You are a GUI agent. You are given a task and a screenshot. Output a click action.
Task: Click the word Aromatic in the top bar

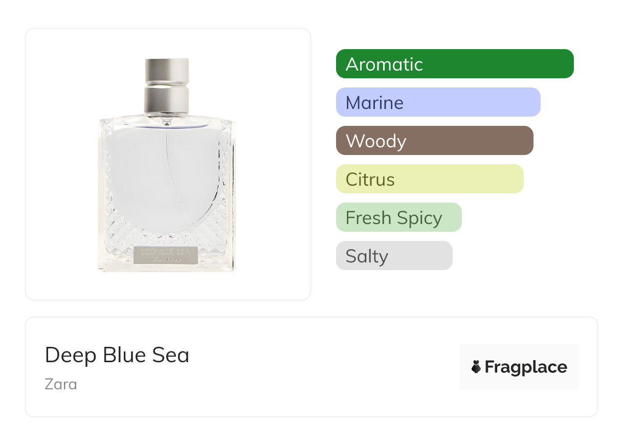384,64
